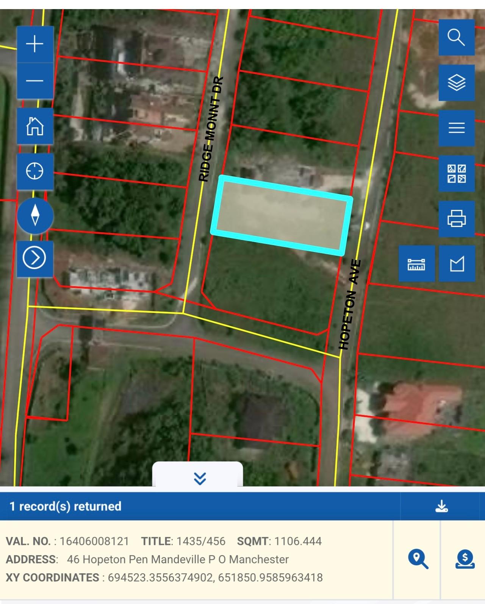This screenshot has height=604, width=485.
Task: Open the map layers panel
Action: pos(456,83)
